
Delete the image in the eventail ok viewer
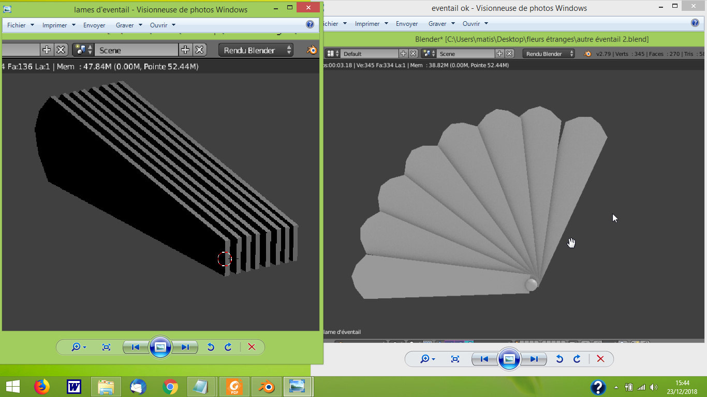600,359
